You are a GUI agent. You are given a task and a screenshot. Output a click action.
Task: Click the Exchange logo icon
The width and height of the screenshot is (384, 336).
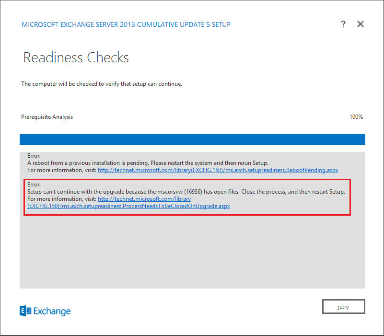pyautogui.click(x=25, y=311)
